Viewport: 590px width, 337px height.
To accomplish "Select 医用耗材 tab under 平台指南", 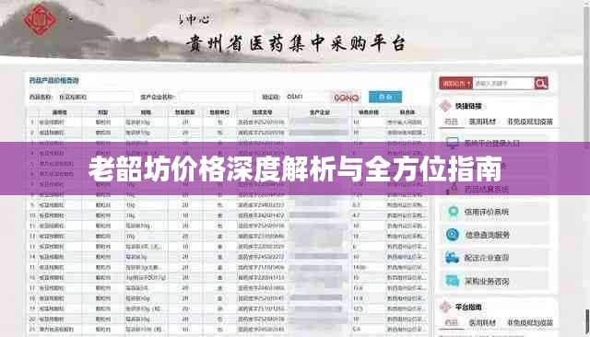I will point(482,322).
